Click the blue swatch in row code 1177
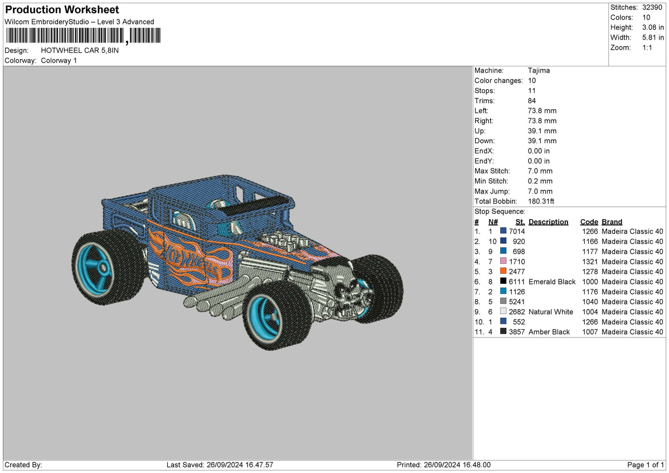 [503, 252]
